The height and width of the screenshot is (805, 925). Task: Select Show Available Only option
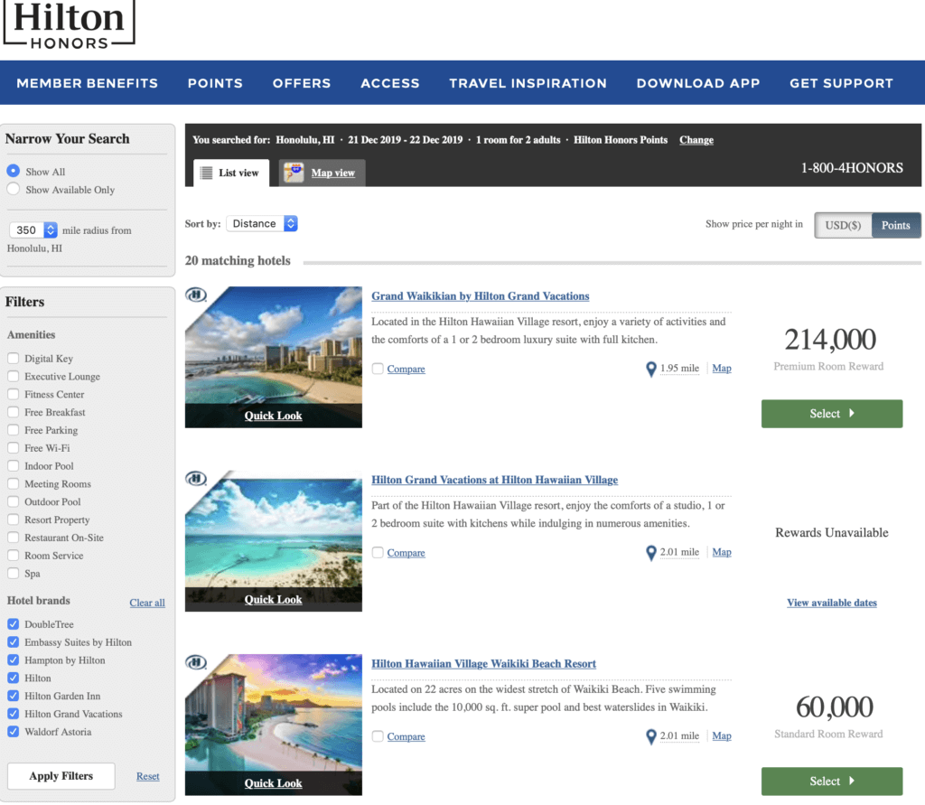tap(13, 189)
